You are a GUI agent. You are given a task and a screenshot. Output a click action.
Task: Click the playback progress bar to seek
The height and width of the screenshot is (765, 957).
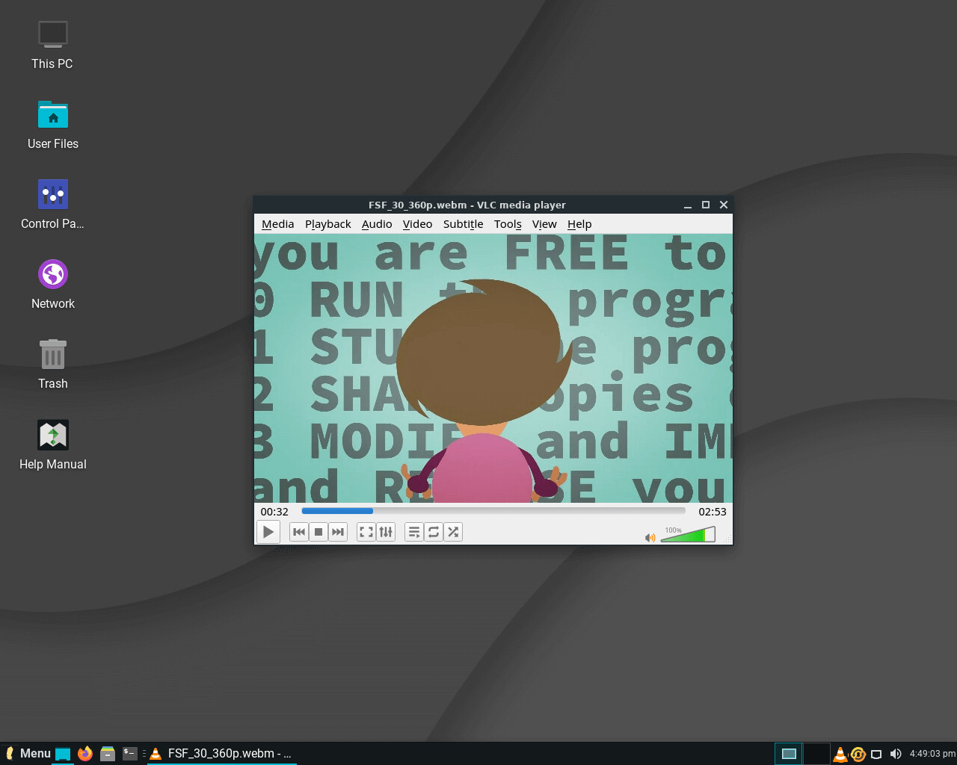493,511
